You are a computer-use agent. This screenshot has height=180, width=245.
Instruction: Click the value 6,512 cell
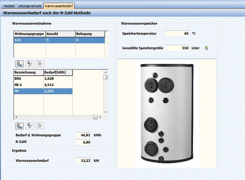click(x=58, y=85)
